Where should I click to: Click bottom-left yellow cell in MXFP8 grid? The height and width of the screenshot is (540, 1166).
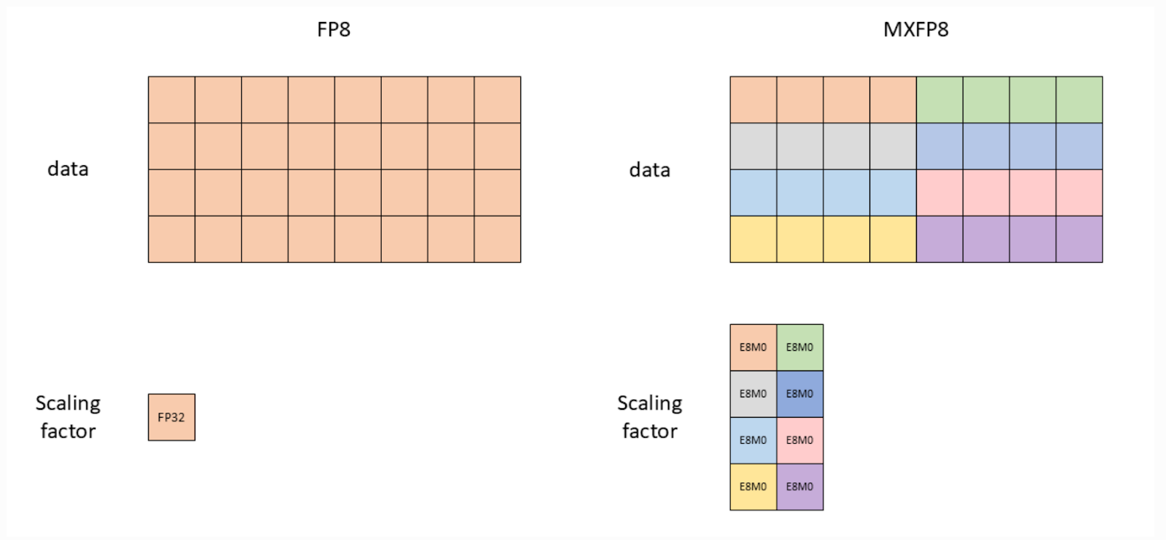coord(753,239)
